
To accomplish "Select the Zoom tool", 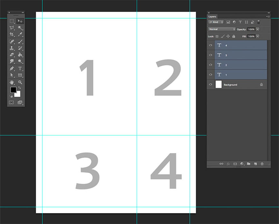I will click(x=20, y=82).
